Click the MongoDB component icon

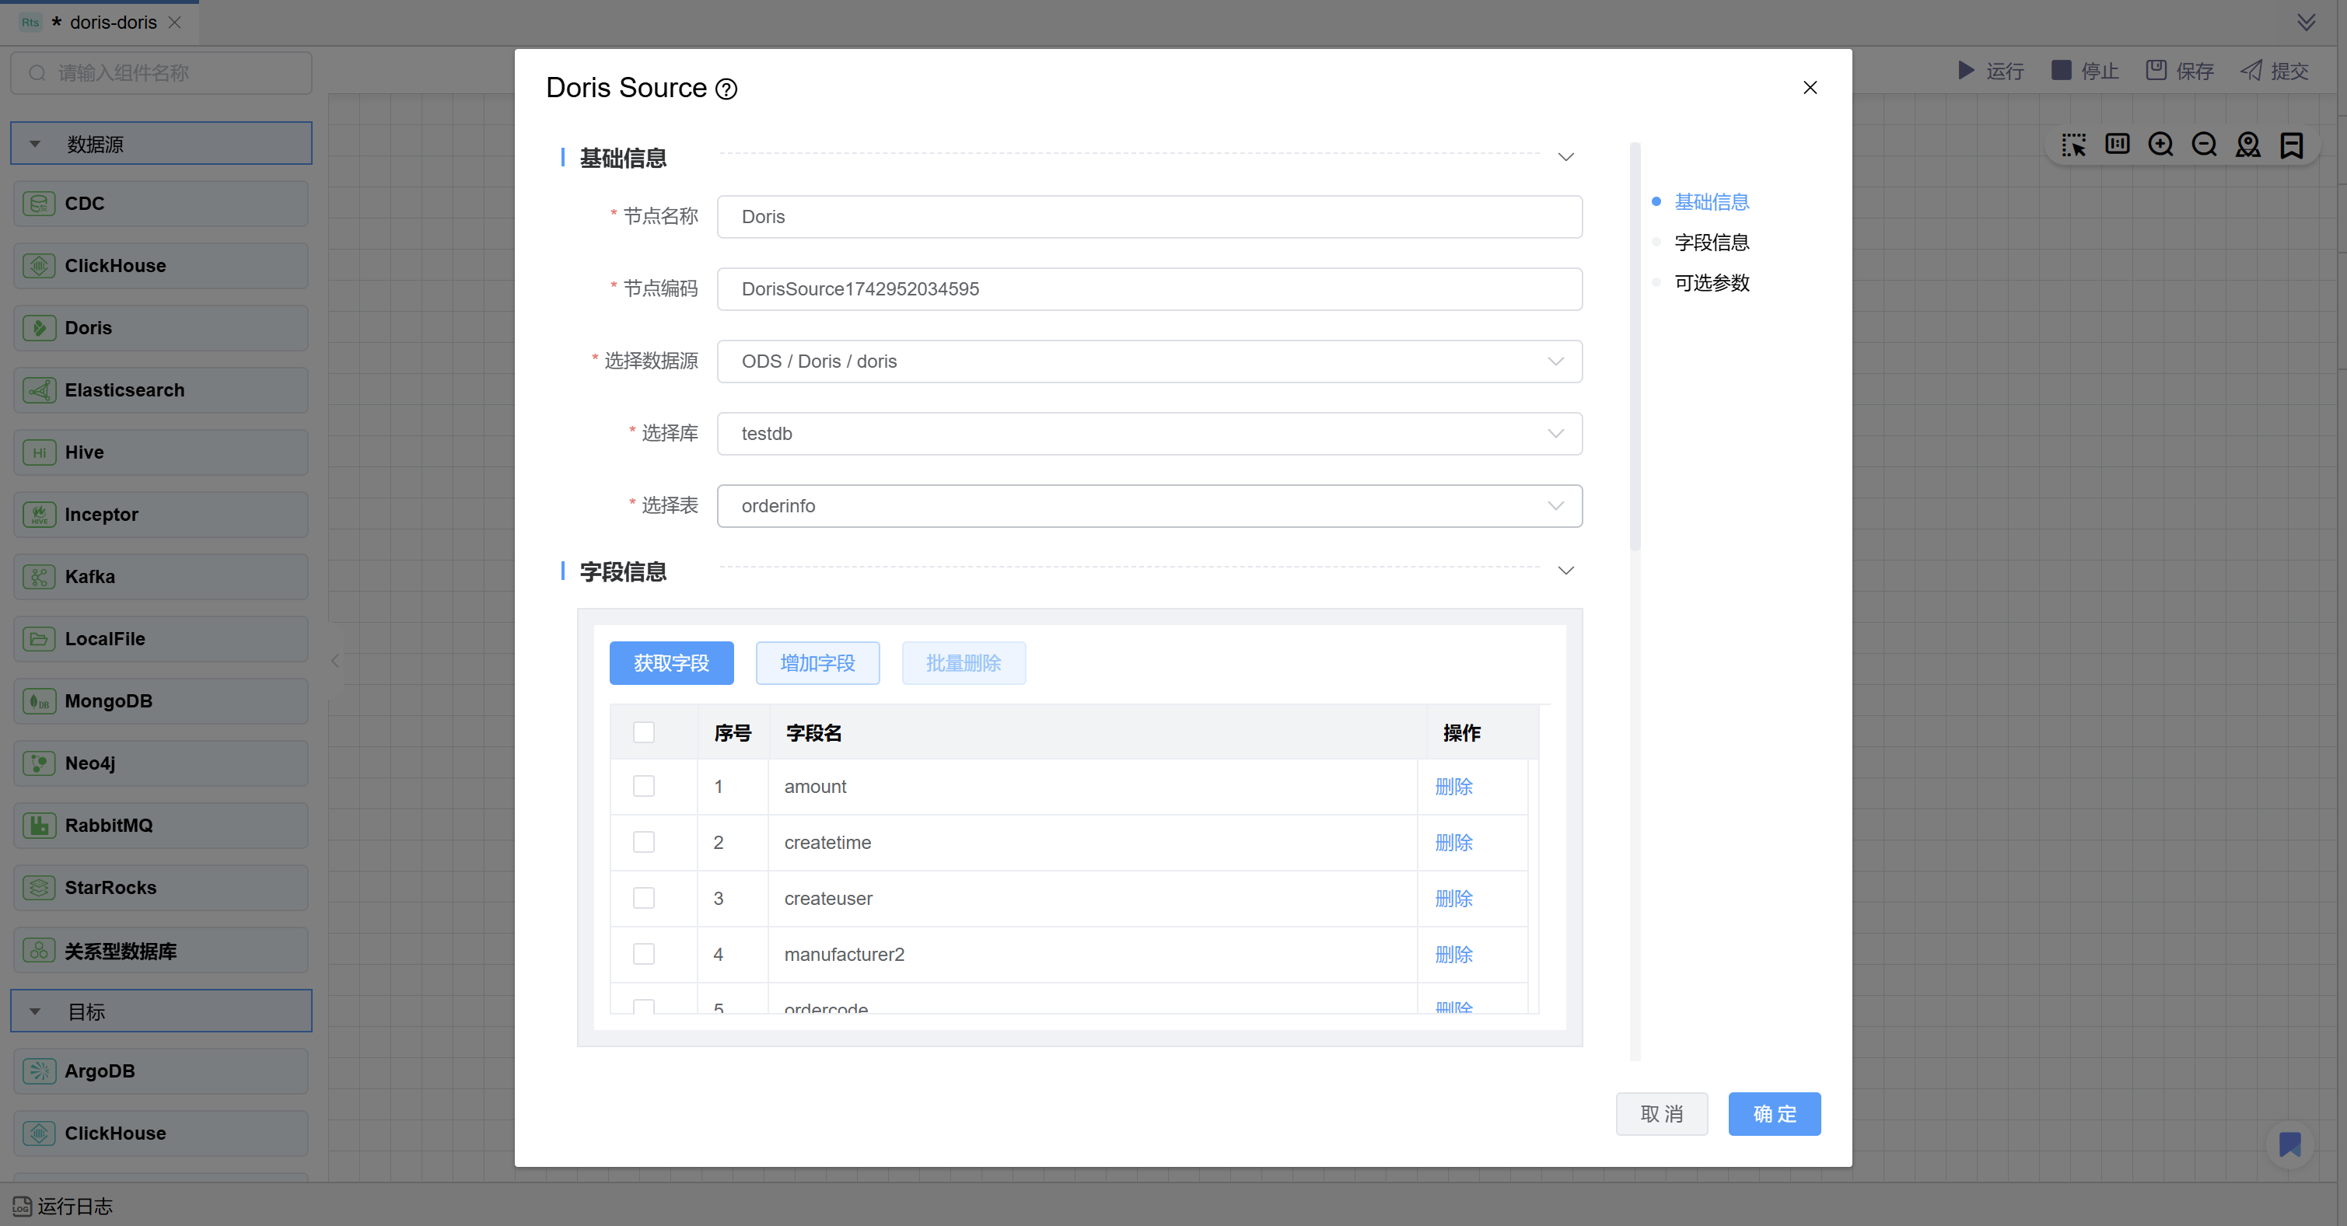pos(39,701)
